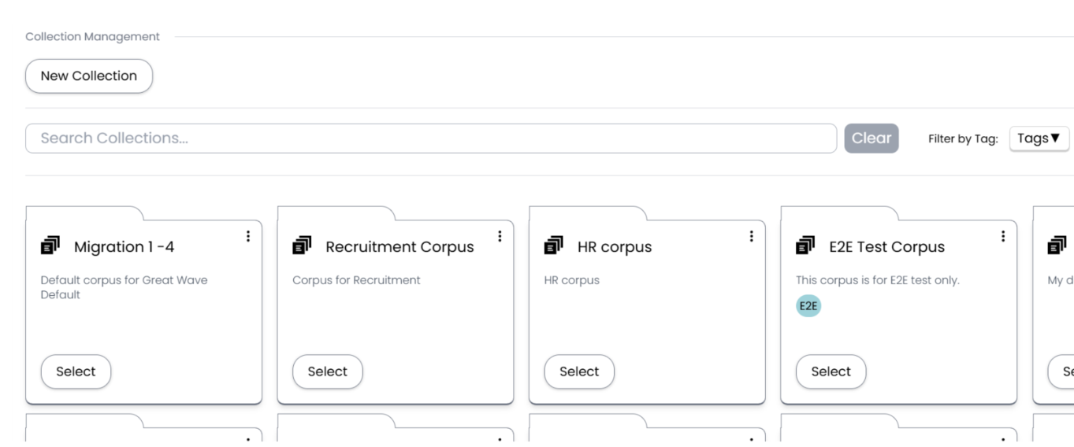This screenshot has width=1074, height=447.
Task: Select the Recruitment Corpus collection
Action: tap(328, 371)
